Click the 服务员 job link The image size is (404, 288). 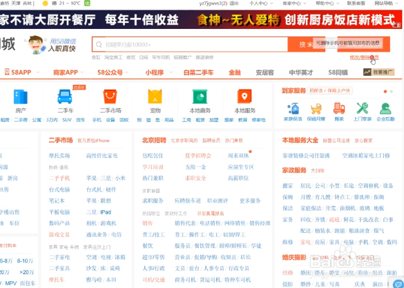coord(182,246)
